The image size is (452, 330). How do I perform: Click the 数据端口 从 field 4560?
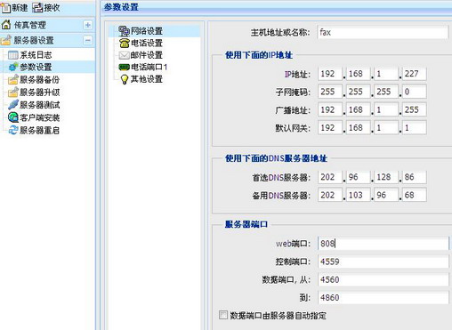383,279
